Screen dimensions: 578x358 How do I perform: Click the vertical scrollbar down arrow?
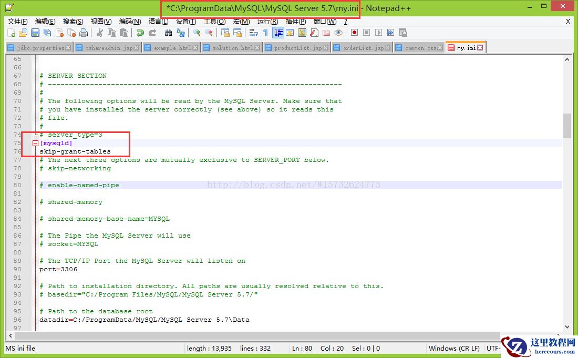point(567,327)
